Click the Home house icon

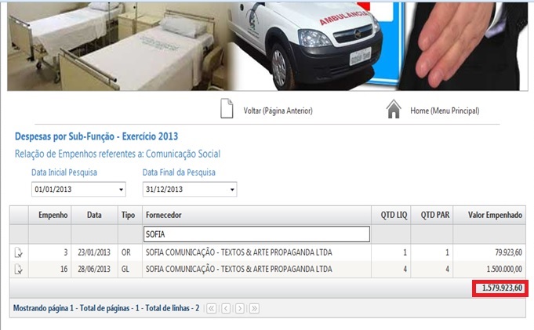click(394, 111)
